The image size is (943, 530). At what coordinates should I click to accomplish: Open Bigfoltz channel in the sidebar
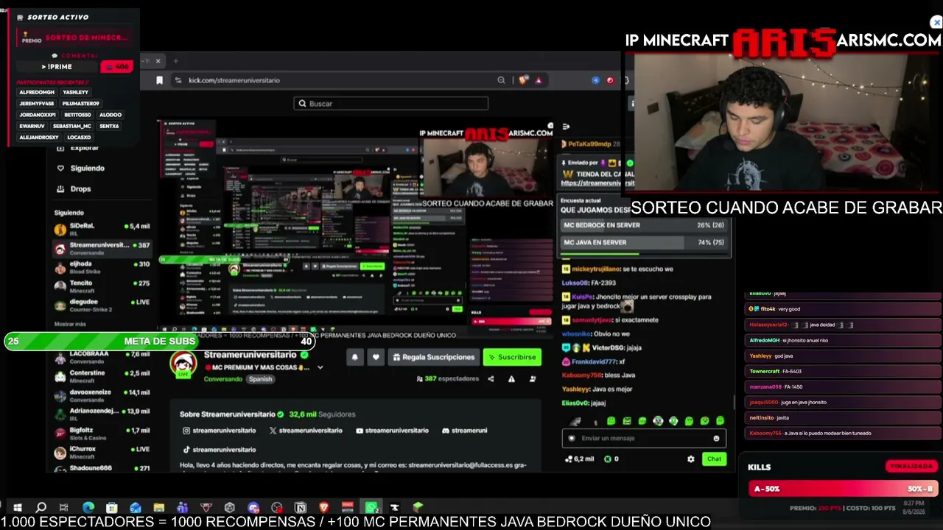[x=102, y=433]
